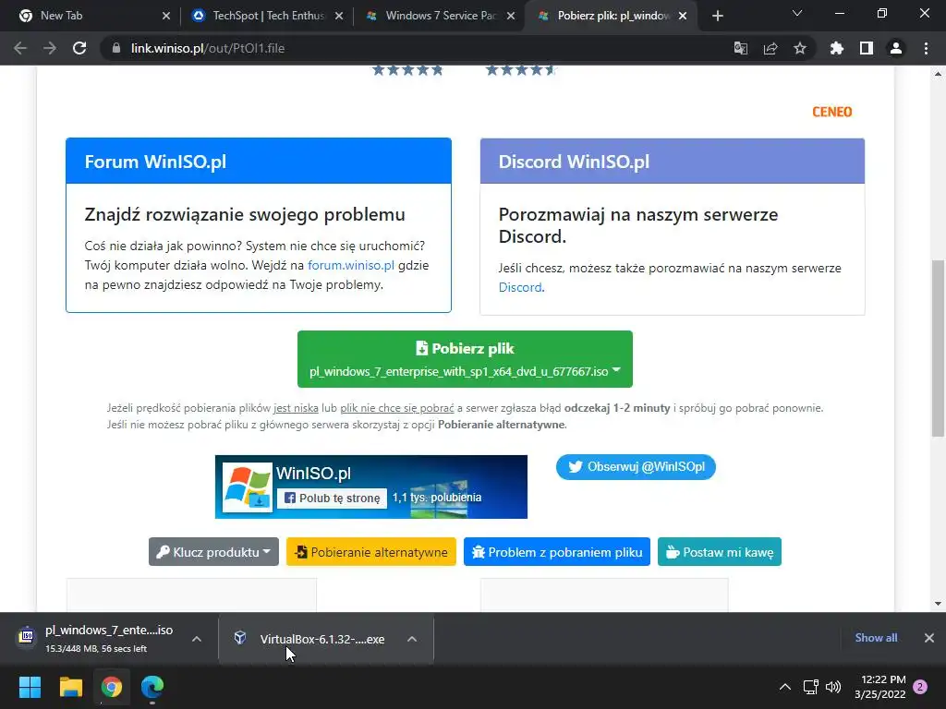
Task: Open the Google Translate page icon
Action: [x=740, y=48]
